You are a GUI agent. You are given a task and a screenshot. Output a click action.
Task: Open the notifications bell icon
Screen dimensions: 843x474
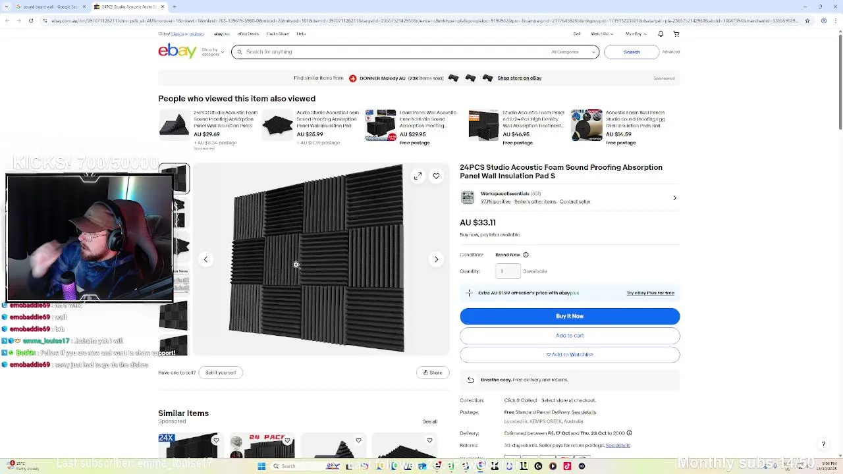pyautogui.click(x=659, y=34)
